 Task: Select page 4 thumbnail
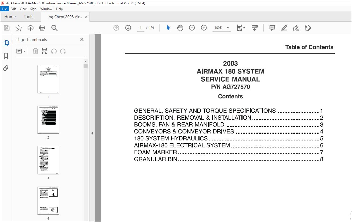[x=48, y=201]
